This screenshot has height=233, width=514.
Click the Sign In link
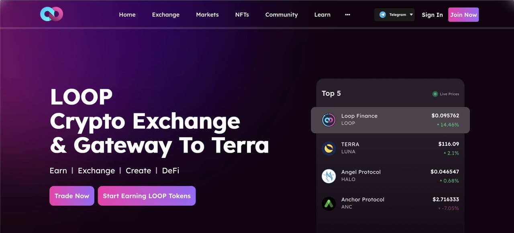coord(432,14)
